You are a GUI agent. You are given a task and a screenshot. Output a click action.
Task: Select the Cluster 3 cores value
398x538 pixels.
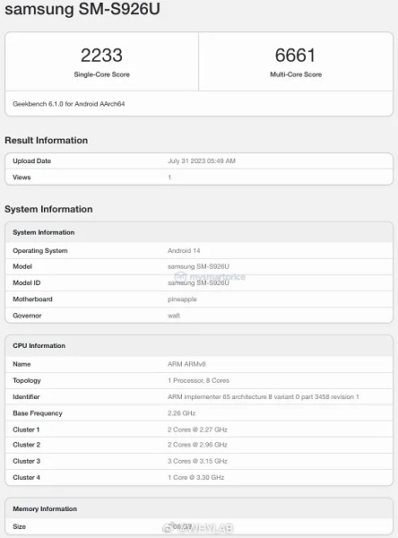pos(197,461)
